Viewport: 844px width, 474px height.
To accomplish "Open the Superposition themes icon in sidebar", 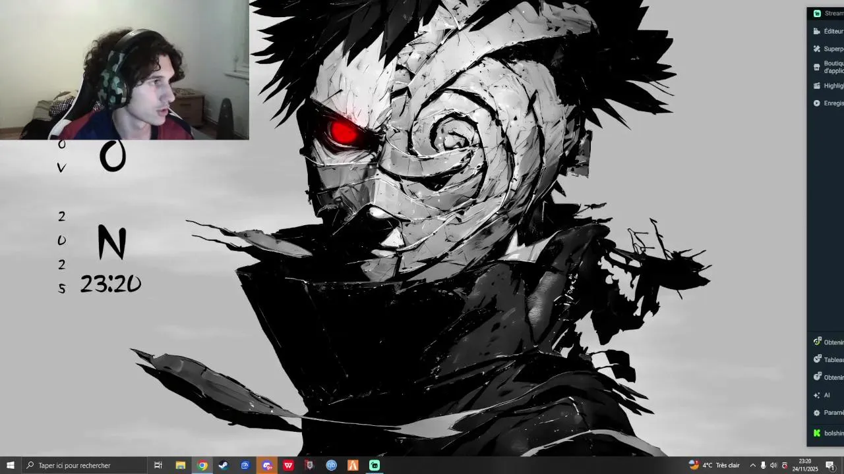I will [817, 49].
